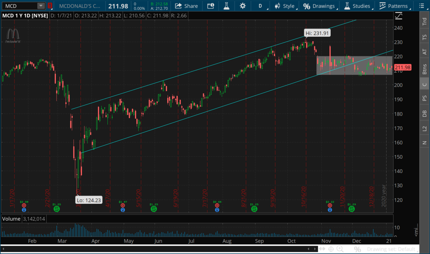Click the $2.08 earnings icon near January

click(x=24, y=206)
